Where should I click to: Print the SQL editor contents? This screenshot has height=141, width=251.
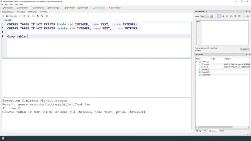point(16,16)
